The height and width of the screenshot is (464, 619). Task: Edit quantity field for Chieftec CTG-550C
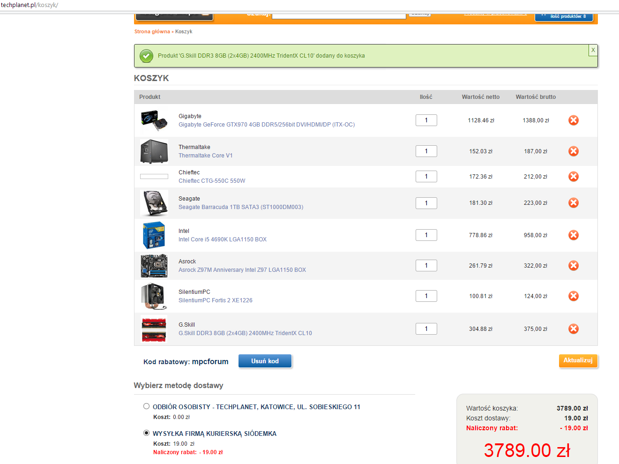coord(426,177)
